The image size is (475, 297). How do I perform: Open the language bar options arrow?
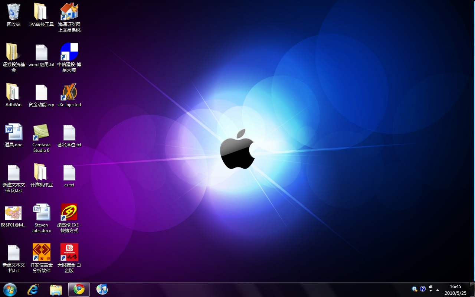tap(431, 291)
